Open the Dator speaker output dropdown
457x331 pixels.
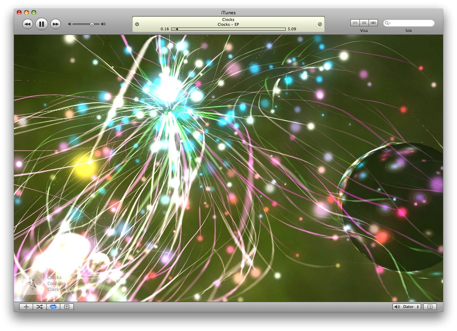pyautogui.click(x=407, y=307)
